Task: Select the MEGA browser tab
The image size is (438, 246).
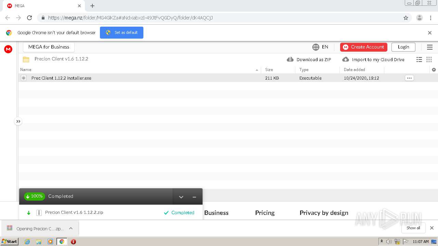Action: point(44,6)
